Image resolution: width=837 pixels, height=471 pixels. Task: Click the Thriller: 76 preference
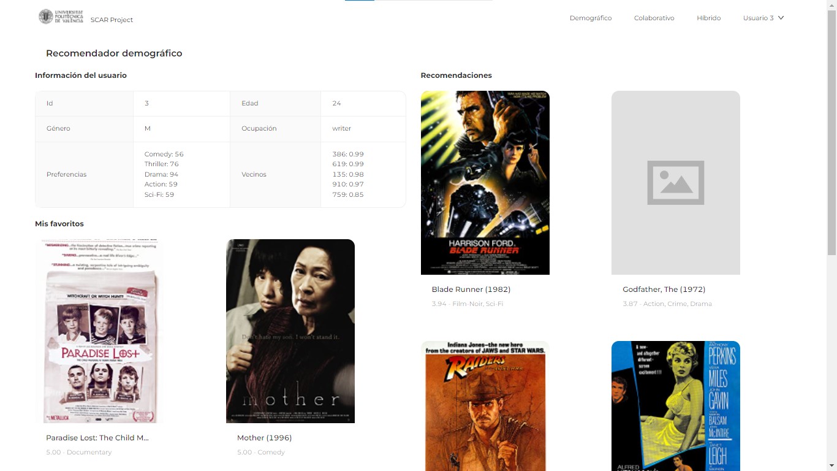coord(161,164)
